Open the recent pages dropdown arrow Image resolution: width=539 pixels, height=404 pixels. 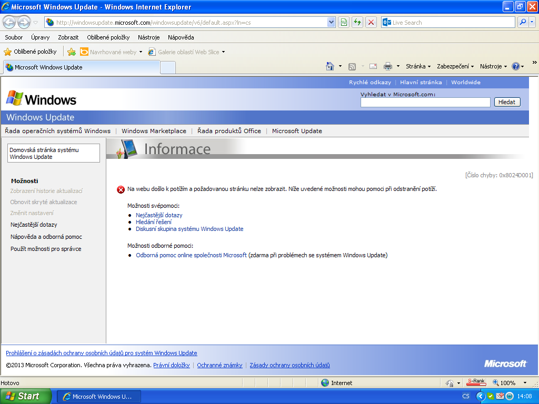(35, 23)
